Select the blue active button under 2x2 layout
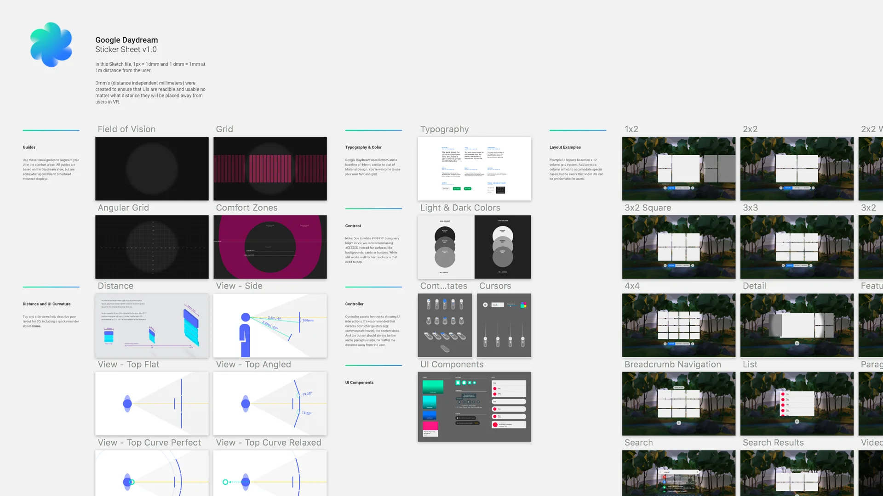 click(x=788, y=188)
